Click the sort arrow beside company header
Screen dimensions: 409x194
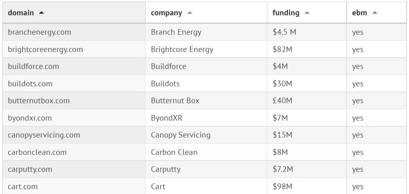(x=190, y=13)
